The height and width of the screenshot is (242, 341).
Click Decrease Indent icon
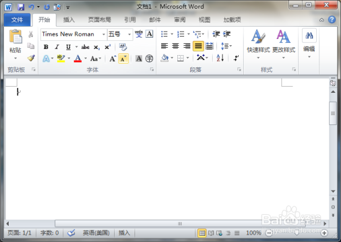pos(216,34)
